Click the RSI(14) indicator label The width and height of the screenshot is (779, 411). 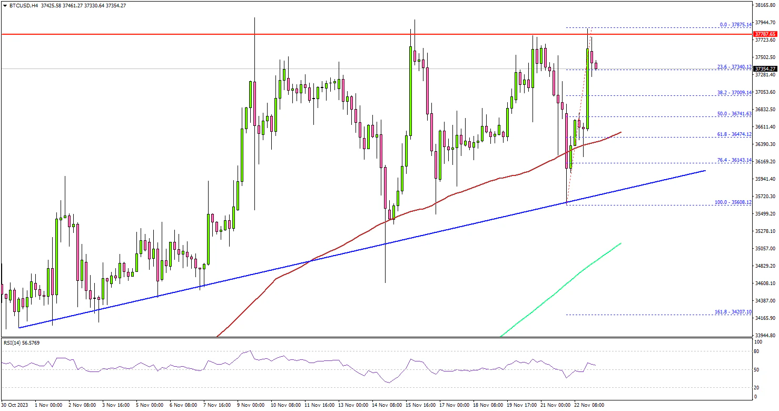point(22,342)
